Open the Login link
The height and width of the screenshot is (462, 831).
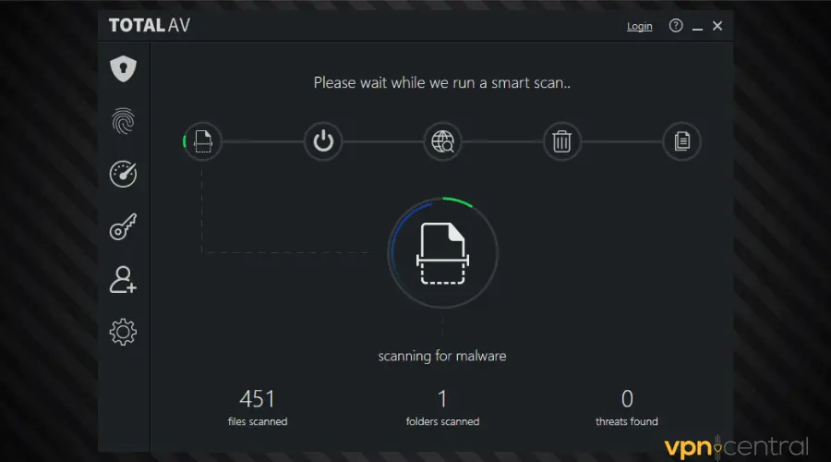(x=639, y=26)
